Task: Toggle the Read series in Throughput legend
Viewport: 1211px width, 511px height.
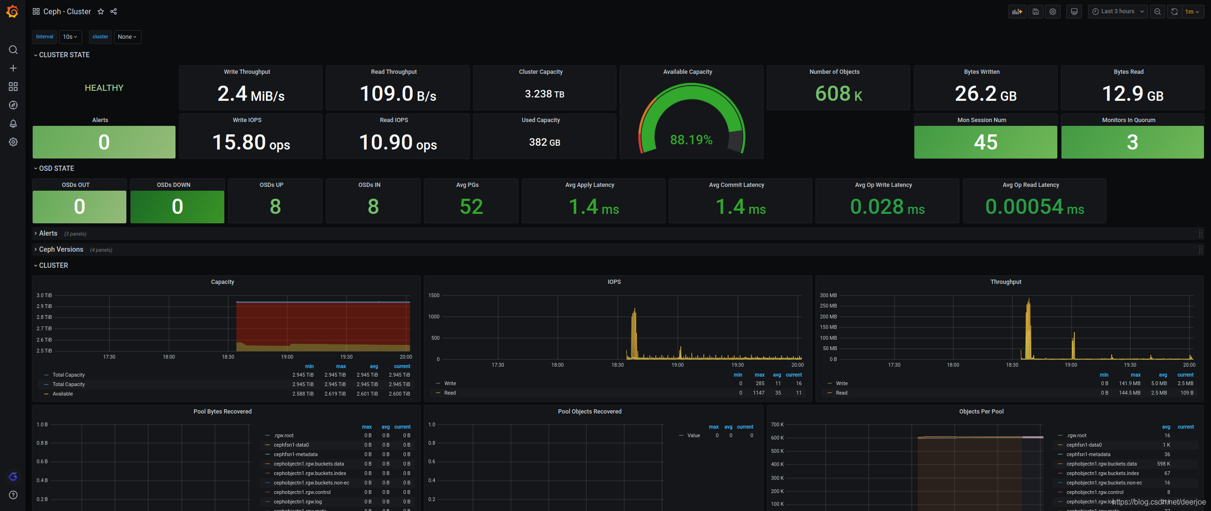Action: tap(842, 393)
